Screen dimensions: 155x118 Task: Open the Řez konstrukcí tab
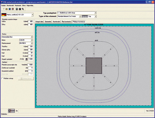(66, 22)
